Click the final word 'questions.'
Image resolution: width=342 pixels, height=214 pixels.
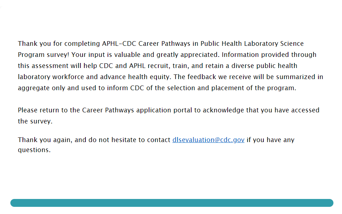(x=34, y=150)
